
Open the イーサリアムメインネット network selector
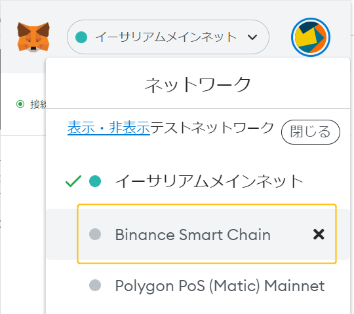tap(168, 37)
